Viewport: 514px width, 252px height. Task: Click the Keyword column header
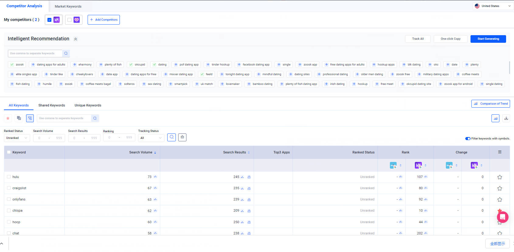tap(19, 152)
